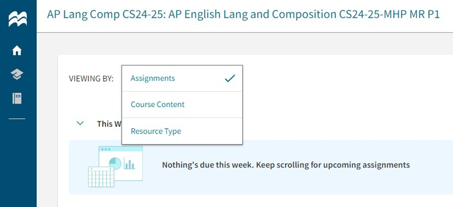Click the bar chart graphic in illustration
Image resolution: width=453 pixels, height=207 pixels.
tap(129, 163)
